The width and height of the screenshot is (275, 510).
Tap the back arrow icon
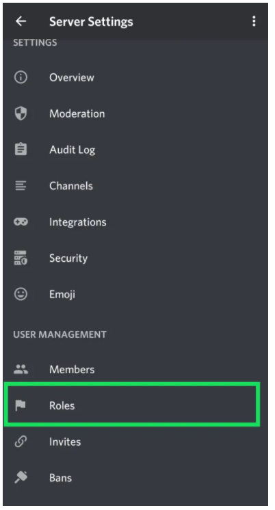[x=21, y=21]
